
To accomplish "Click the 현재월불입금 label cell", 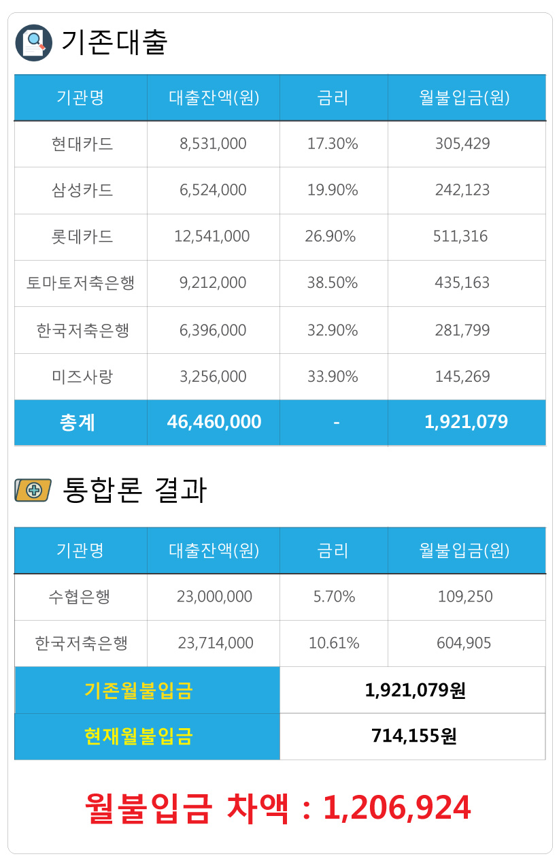I will pyautogui.click(x=147, y=736).
